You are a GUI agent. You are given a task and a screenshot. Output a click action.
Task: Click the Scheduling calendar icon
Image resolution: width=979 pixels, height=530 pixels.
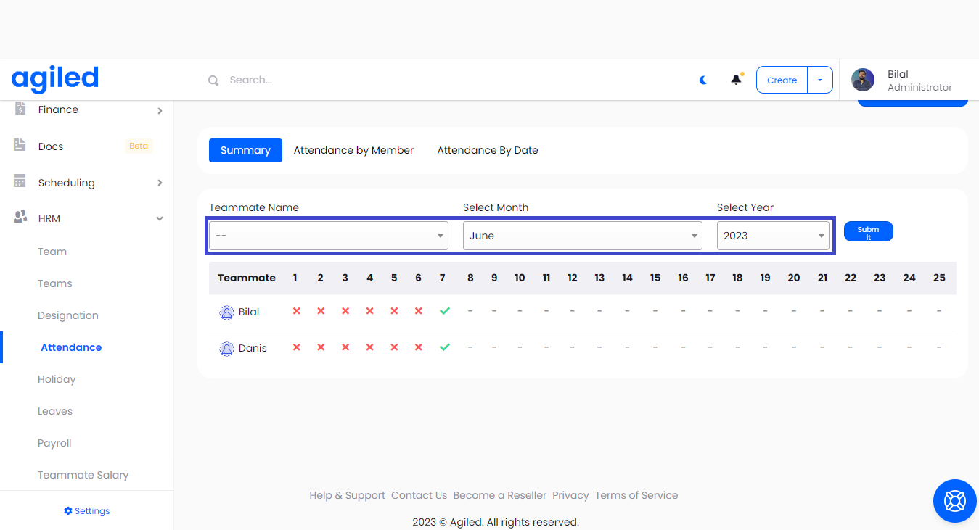pos(20,181)
